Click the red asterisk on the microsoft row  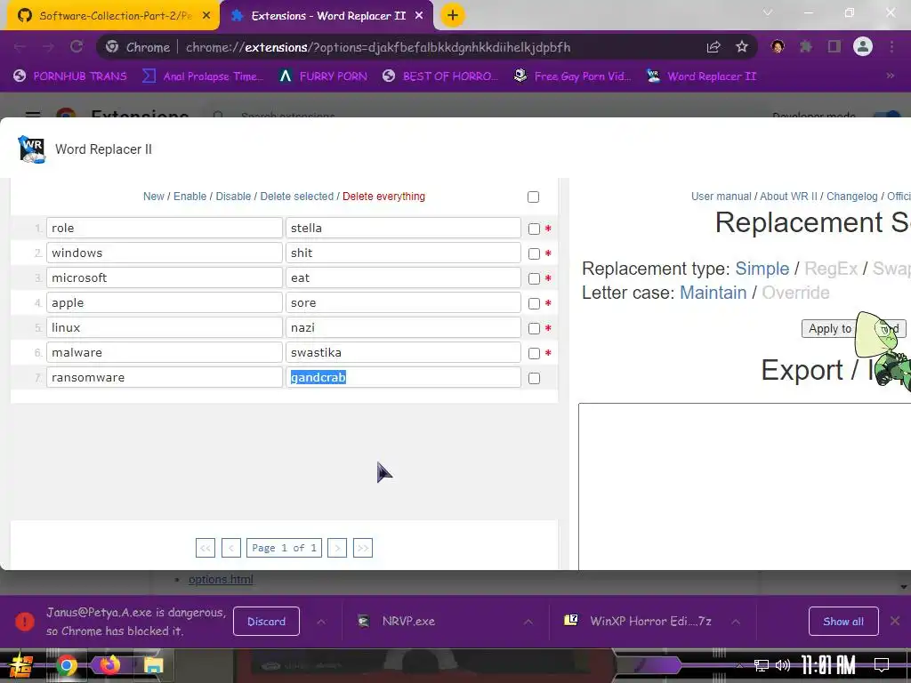548,278
